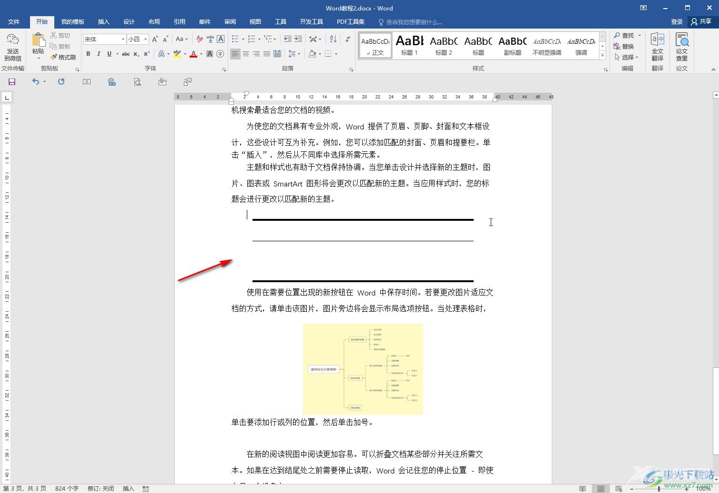The width and height of the screenshot is (719, 493).
Task: Open the Change Case Aa dropdown
Action: 182,39
